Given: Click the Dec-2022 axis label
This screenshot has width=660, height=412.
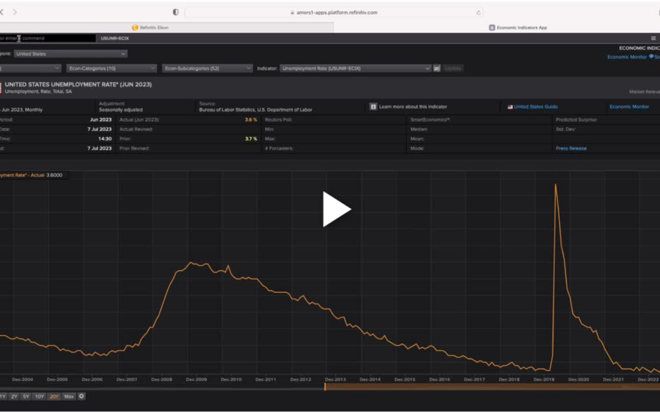Looking at the screenshot, I should [648, 379].
